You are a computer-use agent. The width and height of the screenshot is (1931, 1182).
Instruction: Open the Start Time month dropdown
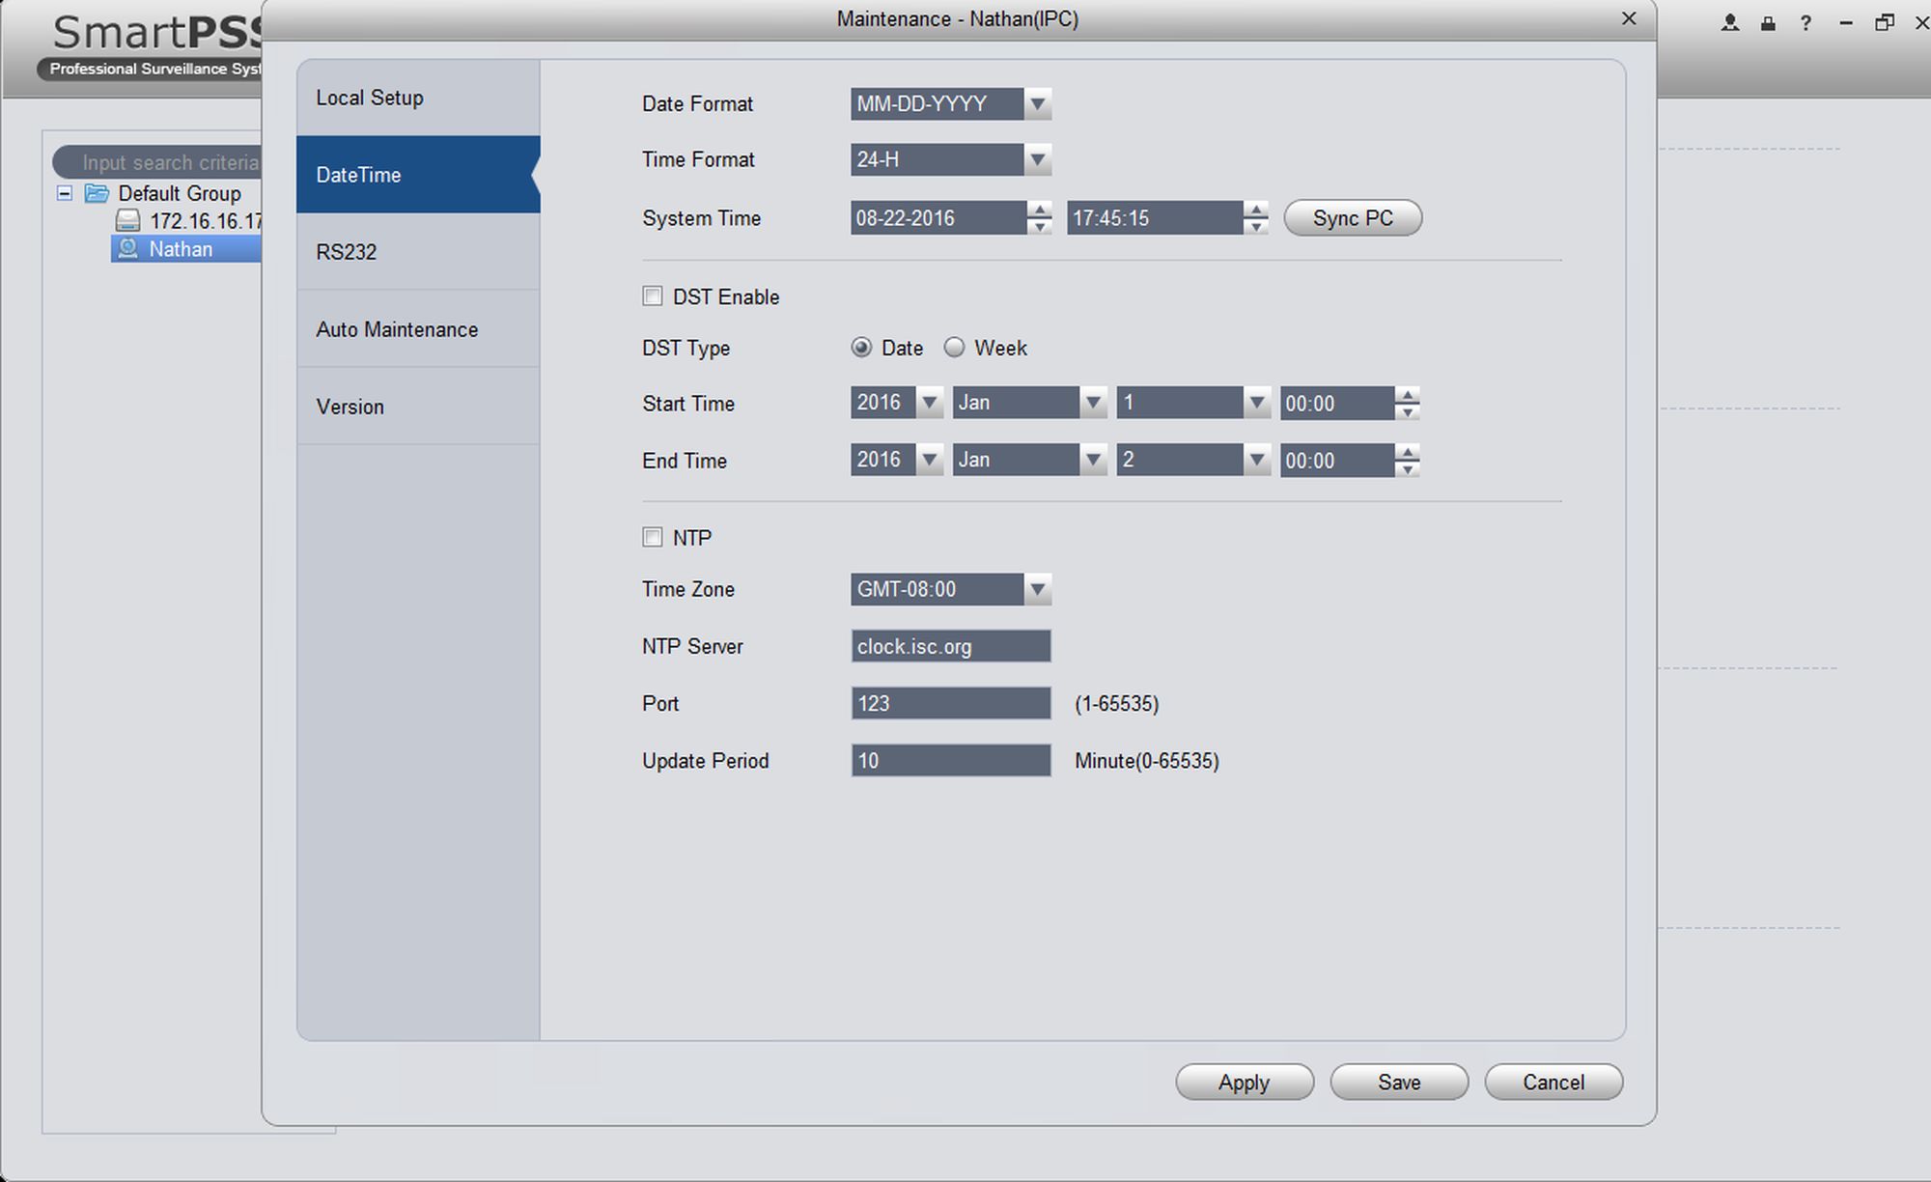pyautogui.click(x=1093, y=403)
